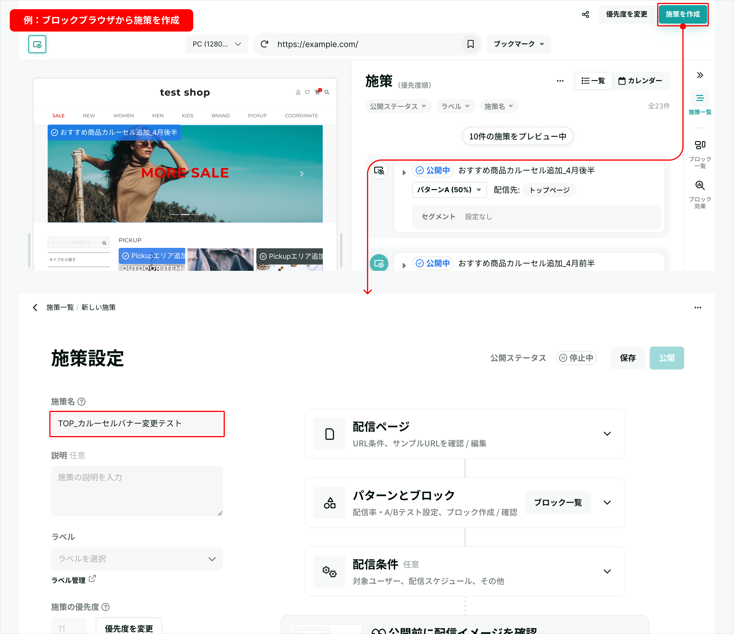Click carousel next arrow on MORE SALE banner
The height and width of the screenshot is (634, 734).
click(302, 174)
